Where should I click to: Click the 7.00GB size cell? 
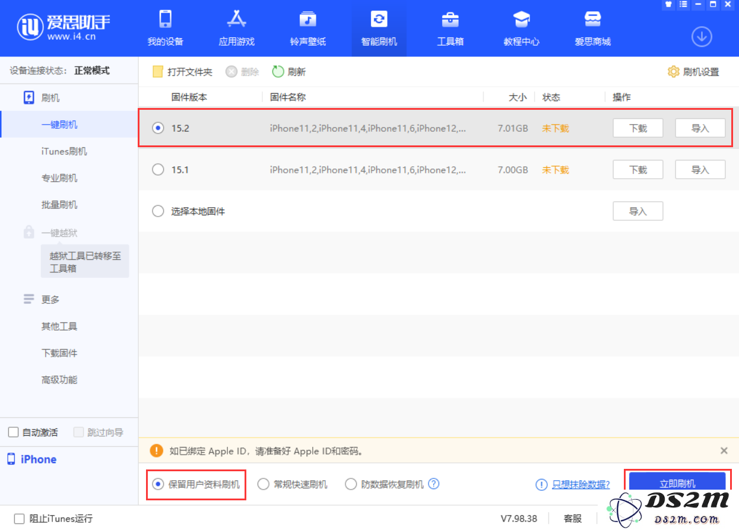(x=513, y=170)
